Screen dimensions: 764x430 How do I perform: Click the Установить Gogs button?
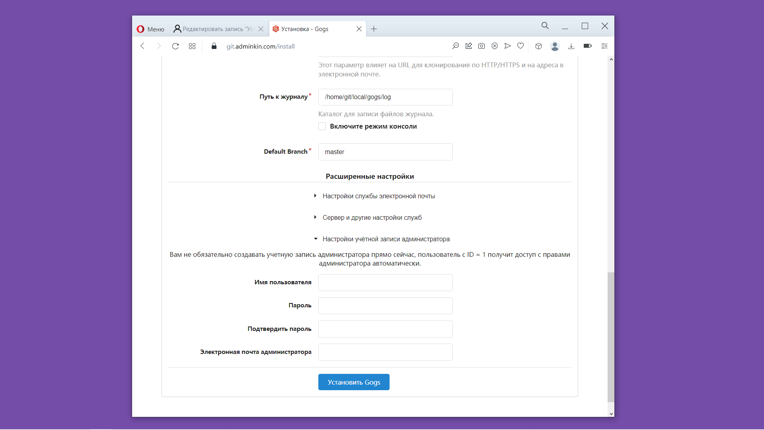click(354, 382)
